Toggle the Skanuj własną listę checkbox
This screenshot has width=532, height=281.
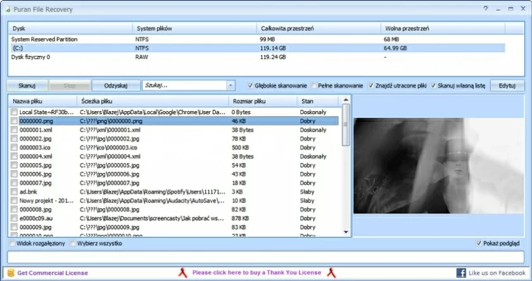coord(433,86)
